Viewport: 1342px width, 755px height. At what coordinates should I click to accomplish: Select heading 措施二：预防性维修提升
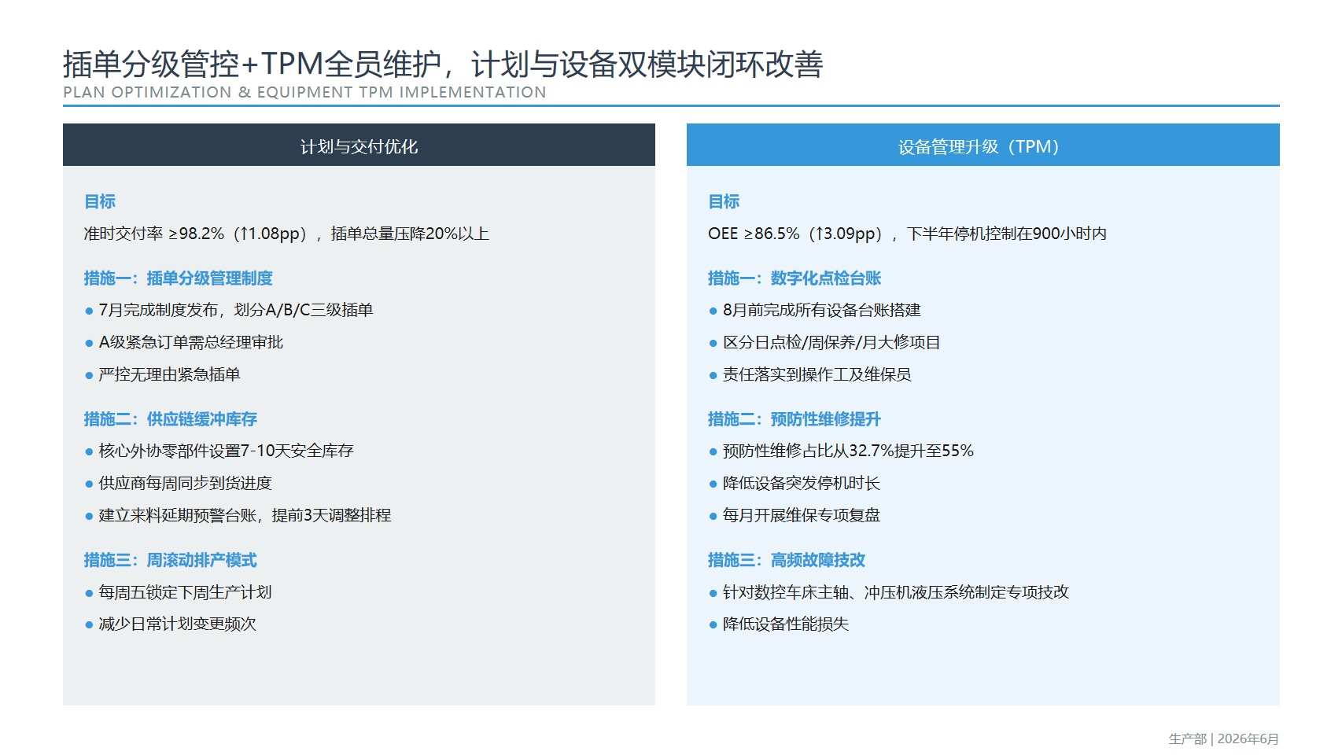pyautogui.click(x=795, y=418)
